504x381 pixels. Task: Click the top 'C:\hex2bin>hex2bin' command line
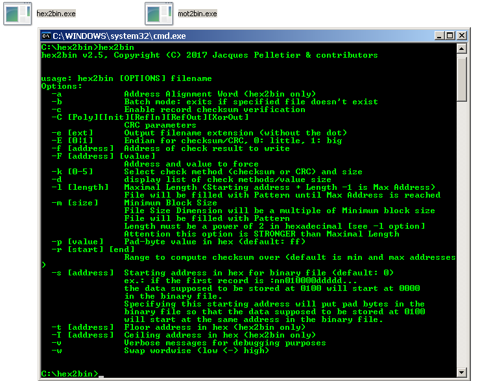88,47
